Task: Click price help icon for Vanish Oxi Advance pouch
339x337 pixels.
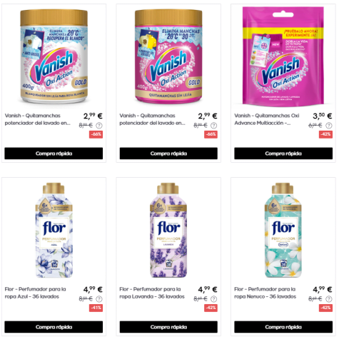Action: [x=329, y=126]
